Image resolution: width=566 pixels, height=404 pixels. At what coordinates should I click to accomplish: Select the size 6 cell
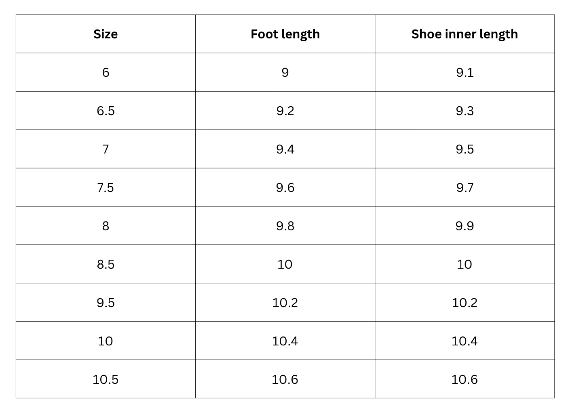tap(106, 72)
